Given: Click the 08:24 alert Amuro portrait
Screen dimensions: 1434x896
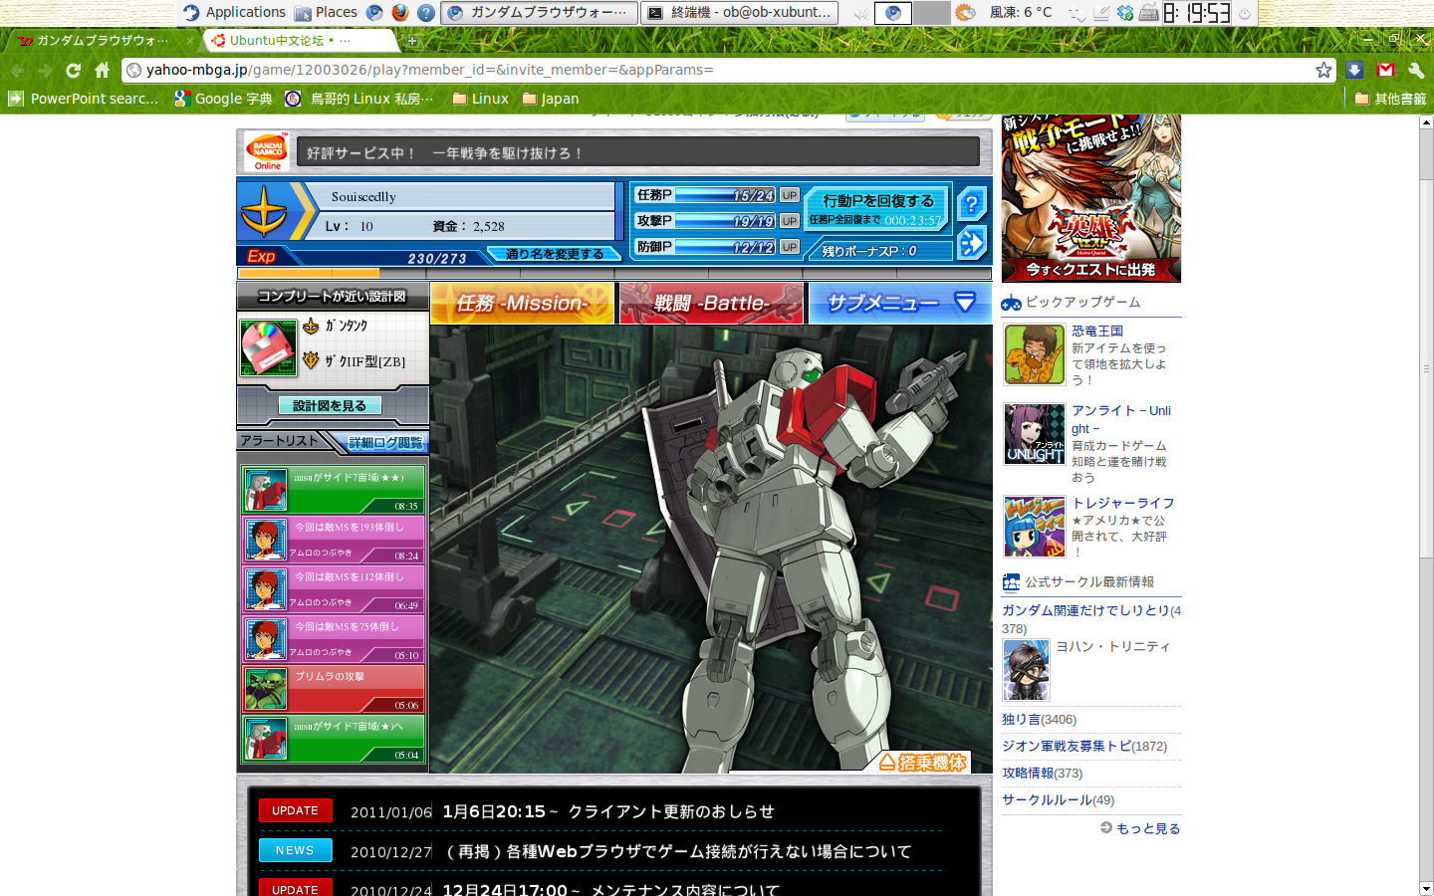Looking at the screenshot, I should pyautogui.click(x=266, y=540).
